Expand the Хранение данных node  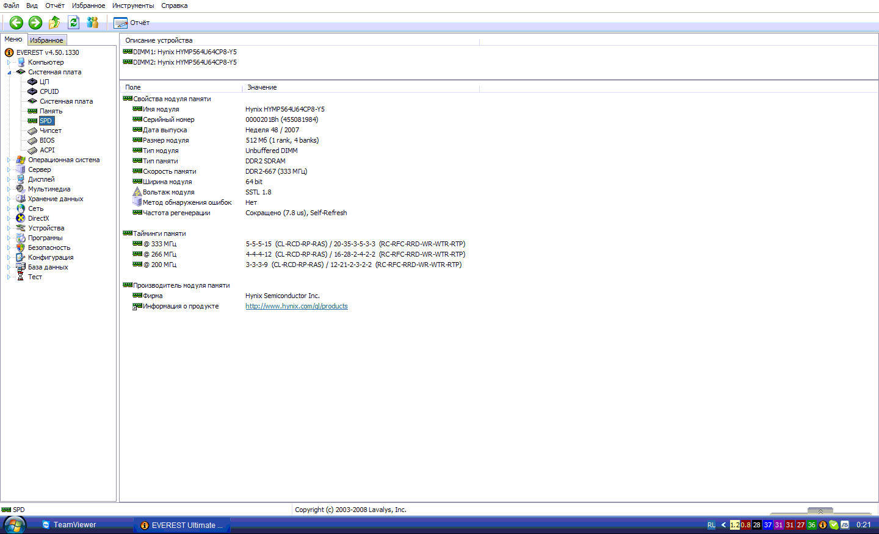pos(9,199)
